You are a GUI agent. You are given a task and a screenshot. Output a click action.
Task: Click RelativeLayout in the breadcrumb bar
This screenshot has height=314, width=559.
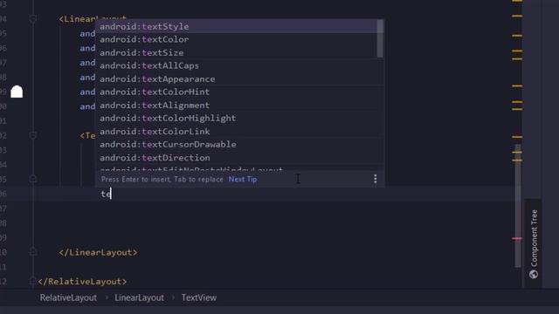[x=68, y=297]
